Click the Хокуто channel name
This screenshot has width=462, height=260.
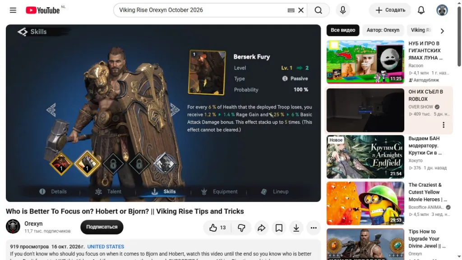(x=416, y=160)
